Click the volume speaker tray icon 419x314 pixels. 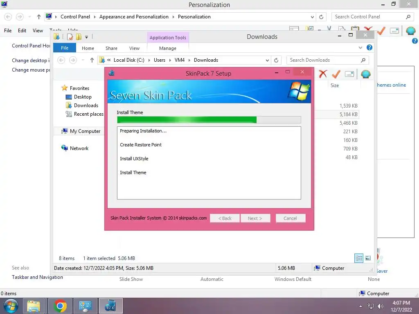click(x=381, y=306)
